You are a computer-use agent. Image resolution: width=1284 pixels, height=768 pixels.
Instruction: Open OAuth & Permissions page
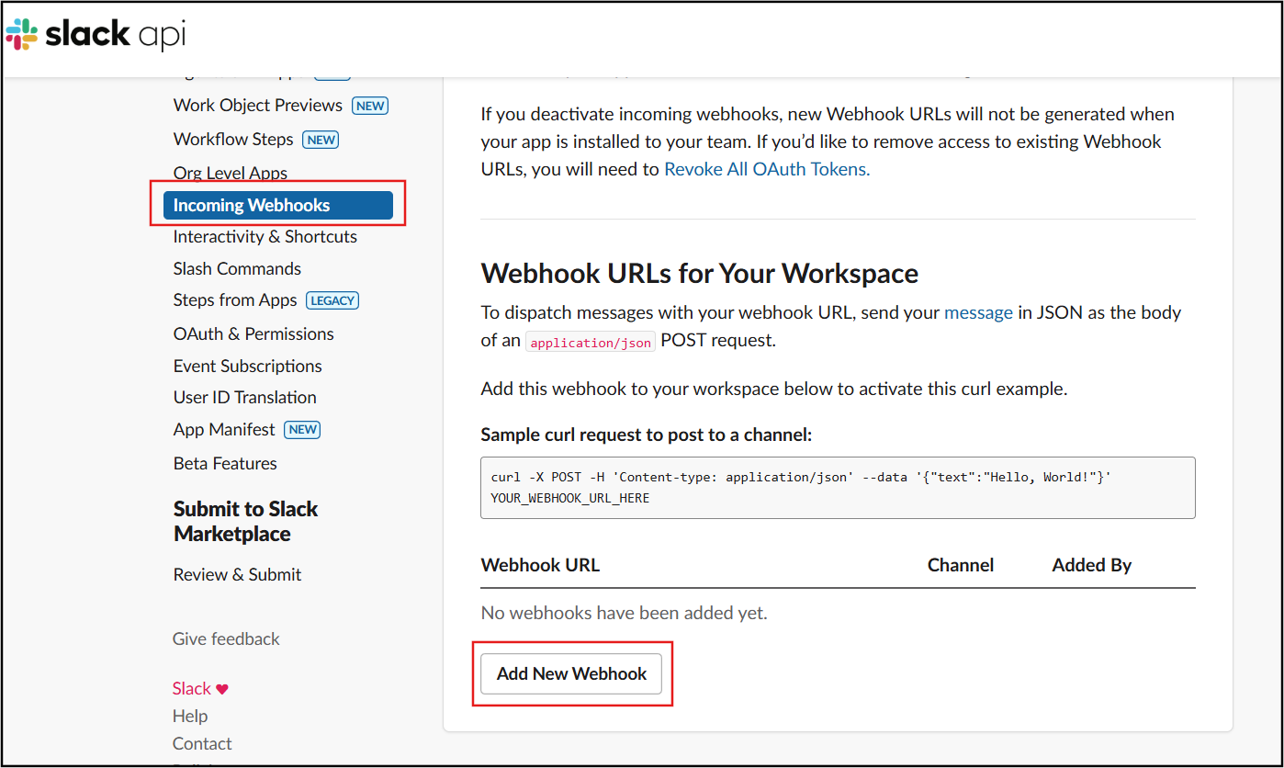[x=253, y=334]
